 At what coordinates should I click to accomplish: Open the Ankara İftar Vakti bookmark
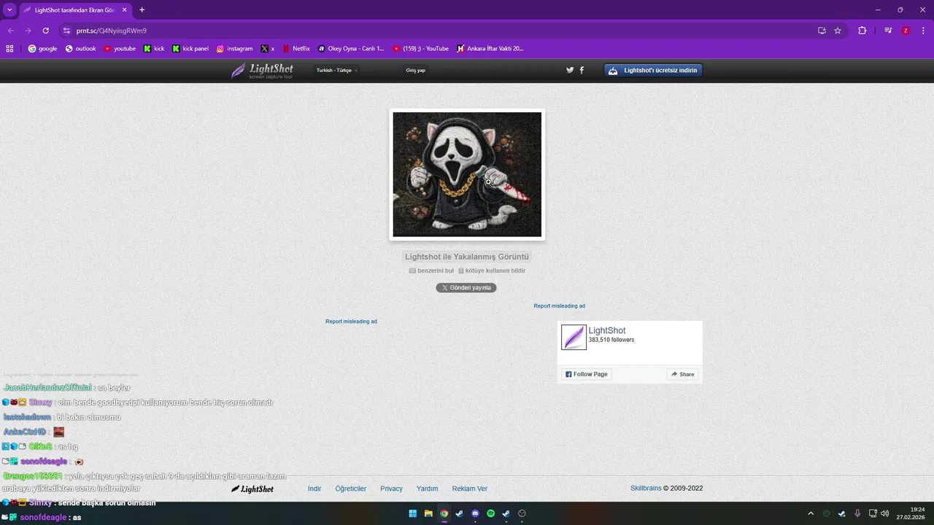click(x=490, y=49)
